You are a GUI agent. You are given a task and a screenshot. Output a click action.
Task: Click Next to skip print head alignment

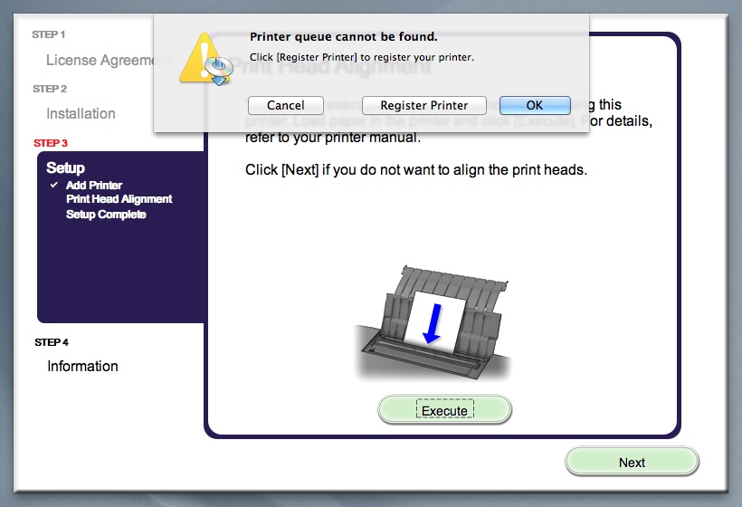tap(632, 462)
